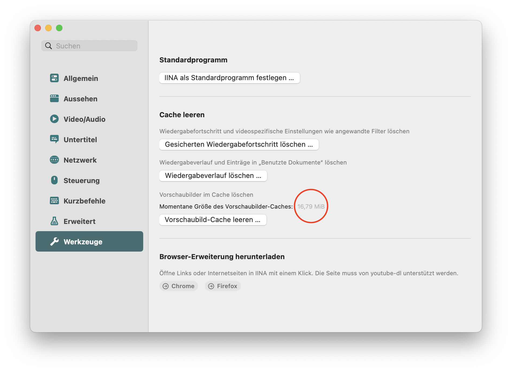
Task: Click the arrow icon beside Chrome
Action: (166, 286)
